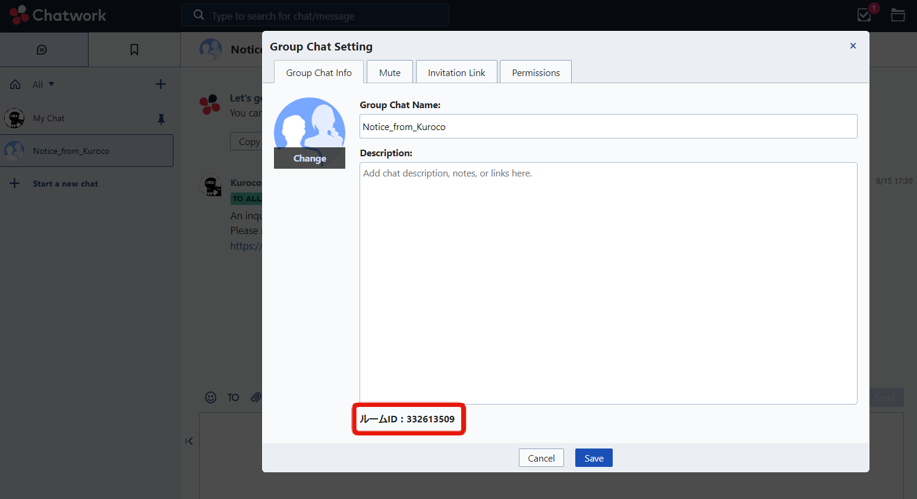Click Change to update the group photo
This screenshot has width=917, height=499.
309,158
